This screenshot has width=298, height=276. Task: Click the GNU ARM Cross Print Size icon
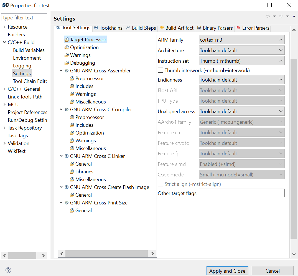point(67,203)
